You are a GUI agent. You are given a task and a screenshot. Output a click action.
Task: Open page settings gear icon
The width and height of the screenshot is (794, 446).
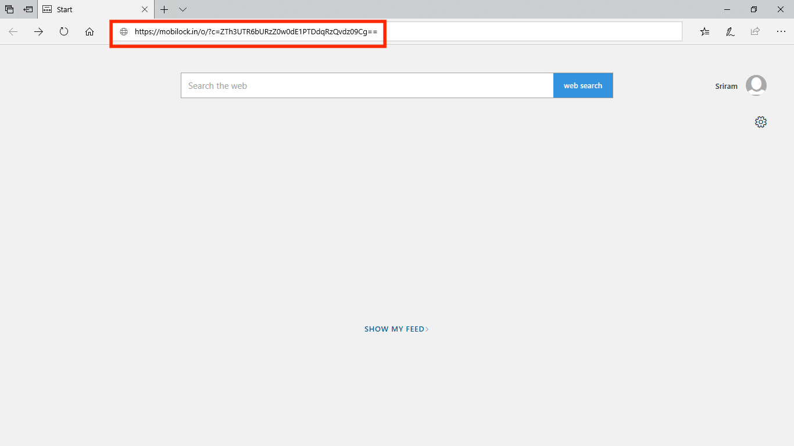click(x=761, y=122)
